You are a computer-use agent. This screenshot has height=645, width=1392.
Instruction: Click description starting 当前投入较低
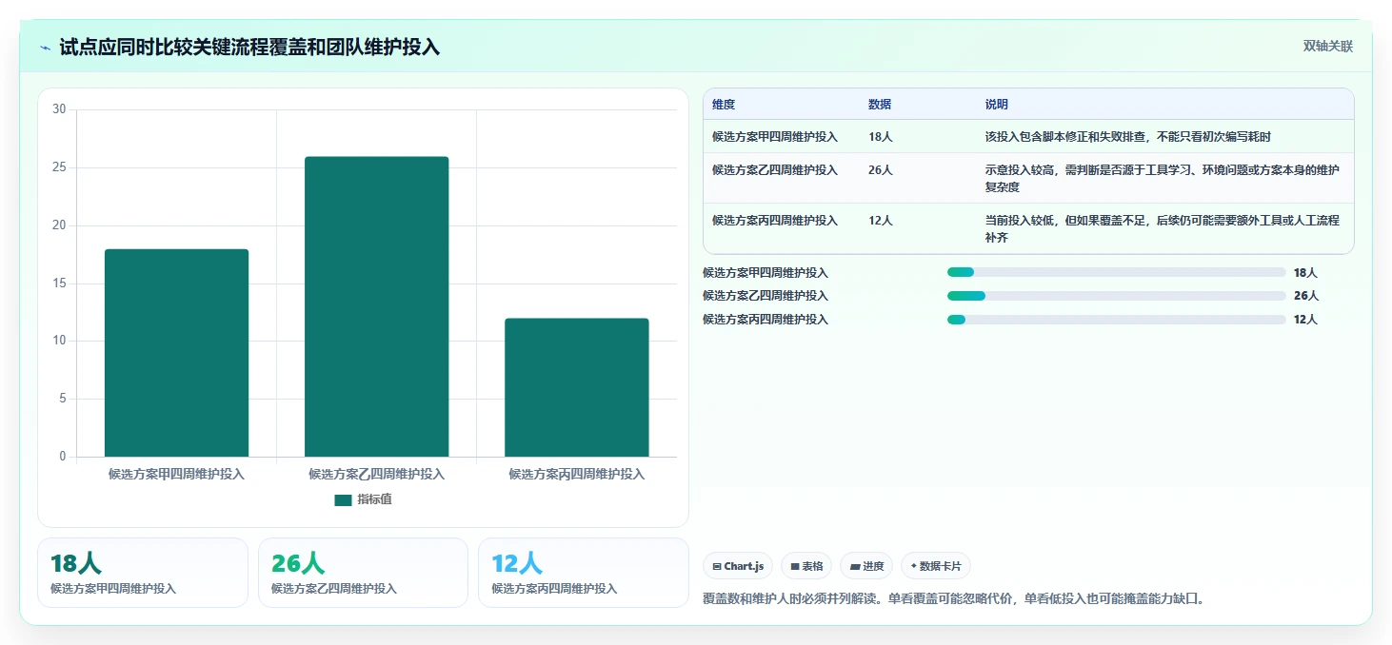[x=1163, y=229]
